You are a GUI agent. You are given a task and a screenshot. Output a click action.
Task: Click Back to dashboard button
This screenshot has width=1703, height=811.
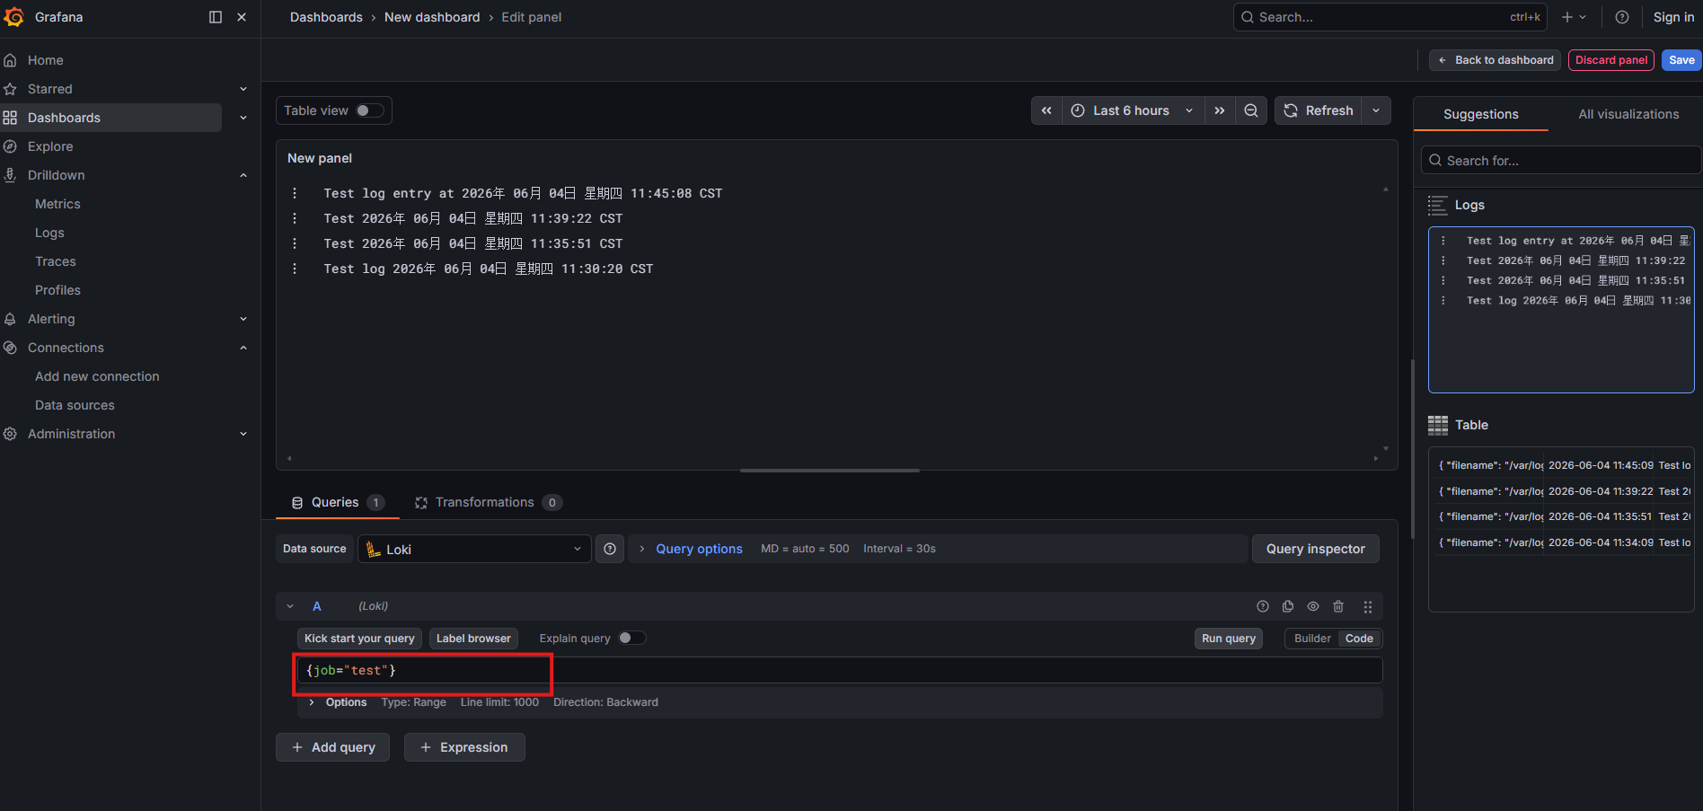(1495, 60)
